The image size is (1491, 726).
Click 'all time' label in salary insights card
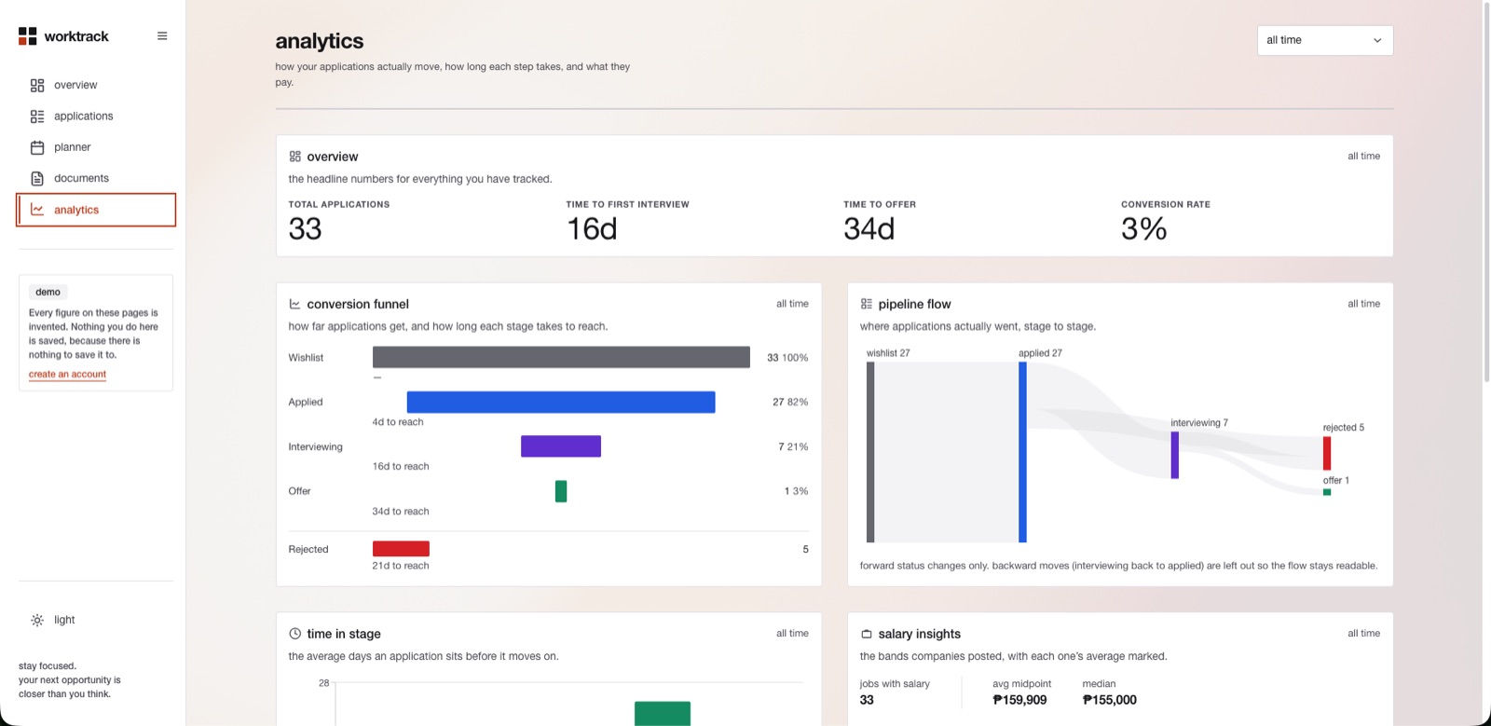(1363, 634)
